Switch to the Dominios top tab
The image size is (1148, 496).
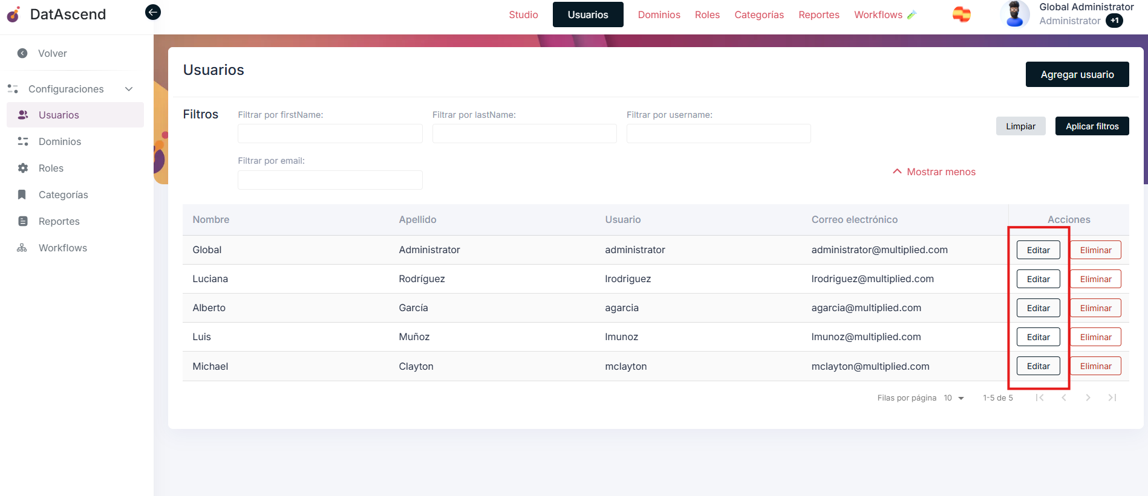pyautogui.click(x=659, y=14)
